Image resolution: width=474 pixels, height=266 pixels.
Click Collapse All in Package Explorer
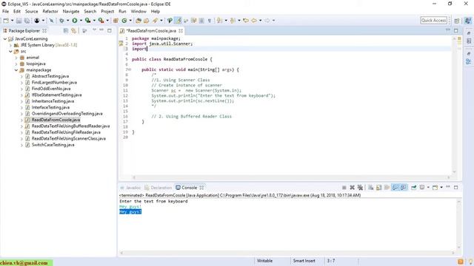[x=66, y=31]
